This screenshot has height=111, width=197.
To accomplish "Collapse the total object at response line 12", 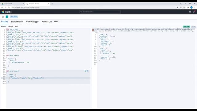I will [96, 50].
